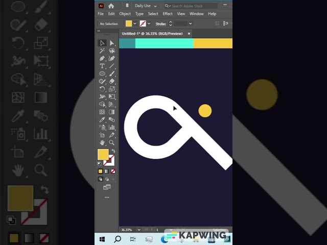This screenshot has height=245, width=327.
Task: Select the Eyedropper tool
Action: (102, 120)
